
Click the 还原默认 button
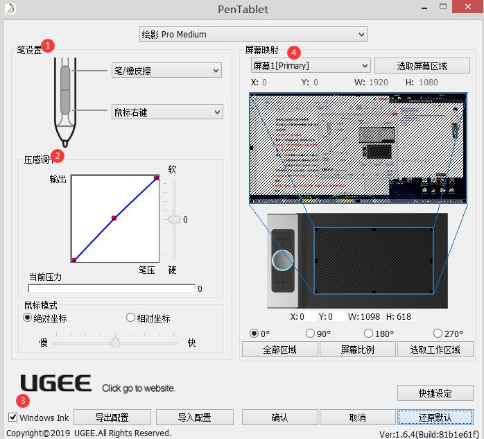click(x=435, y=418)
